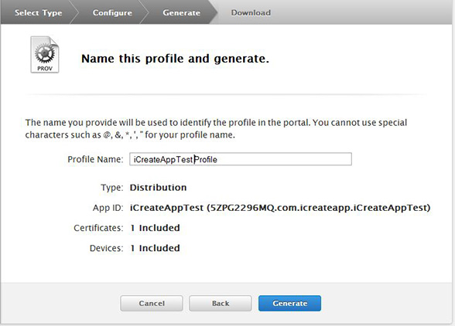Select the iCreateAppTest App ID value text
This screenshot has height=326, width=455.
pos(280,208)
